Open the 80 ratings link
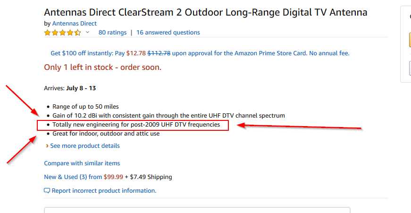 pyautogui.click(x=112, y=33)
